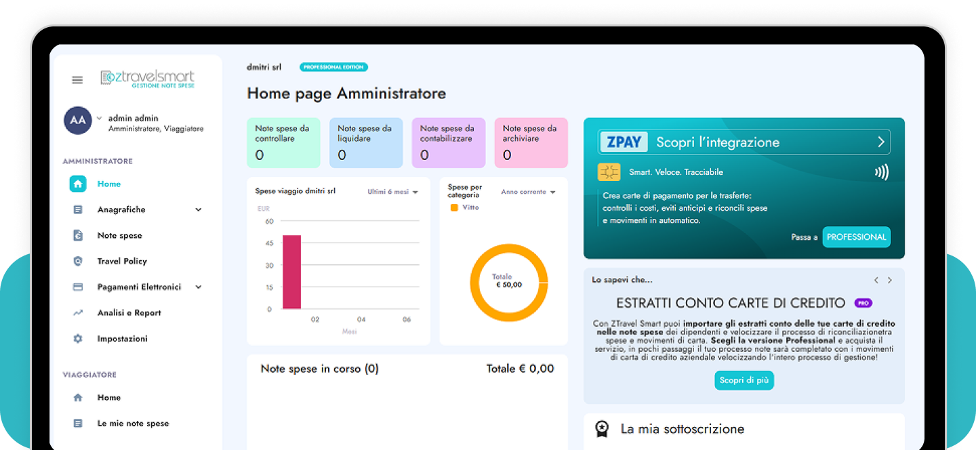Click the dmitri srl company name
Screen dimensions: 976x450
click(264, 67)
